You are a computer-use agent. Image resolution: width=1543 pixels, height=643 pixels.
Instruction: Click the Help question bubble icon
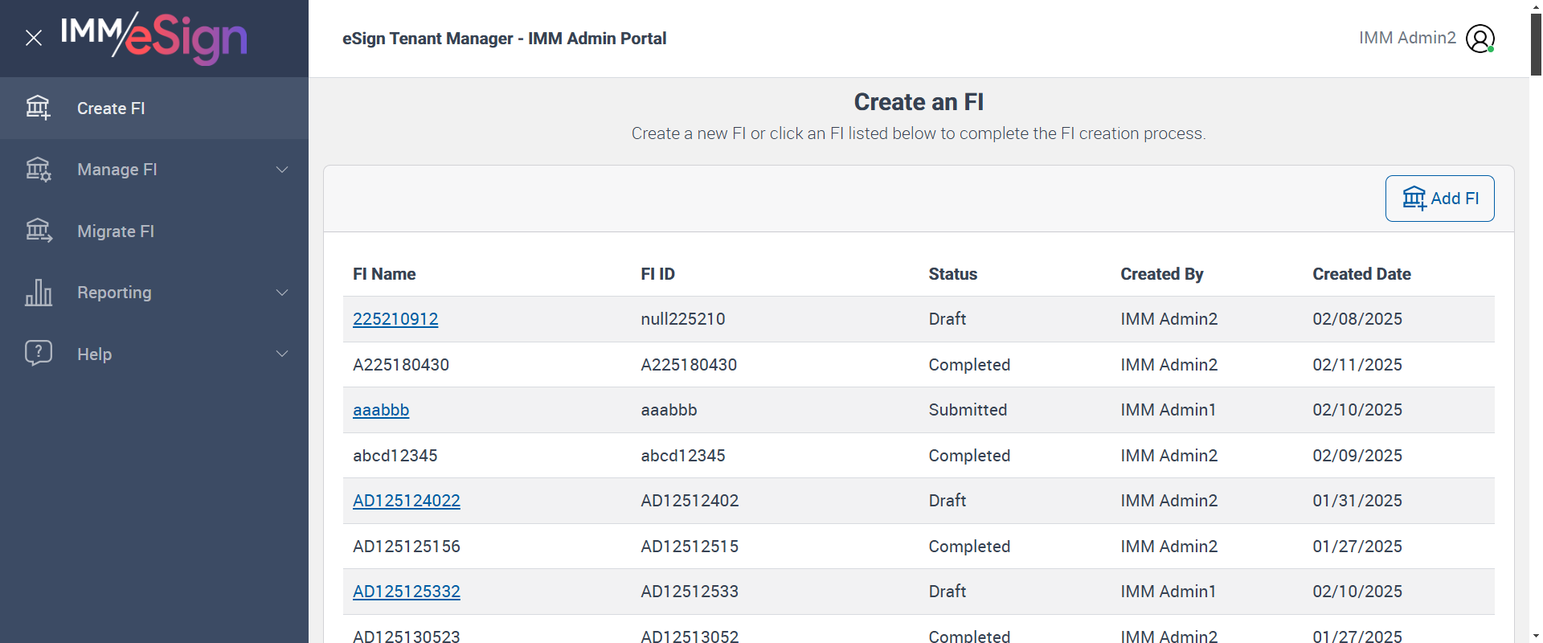tap(38, 354)
